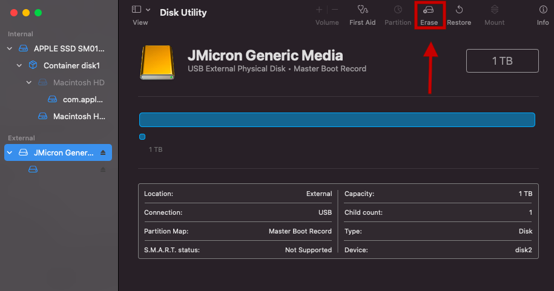Click the APPLE SSD drive icon
The width and height of the screenshot is (554, 291).
click(24, 48)
